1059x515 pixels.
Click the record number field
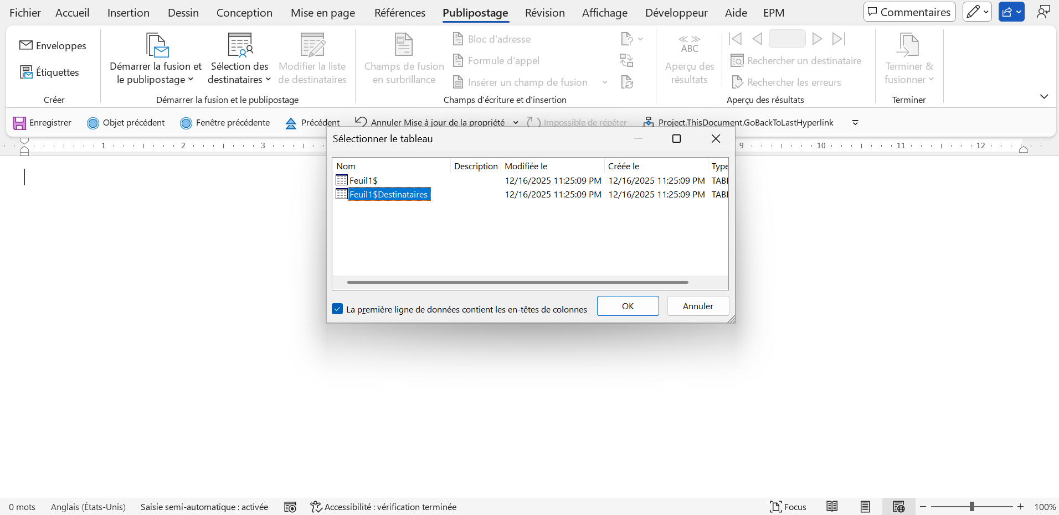(x=787, y=39)
